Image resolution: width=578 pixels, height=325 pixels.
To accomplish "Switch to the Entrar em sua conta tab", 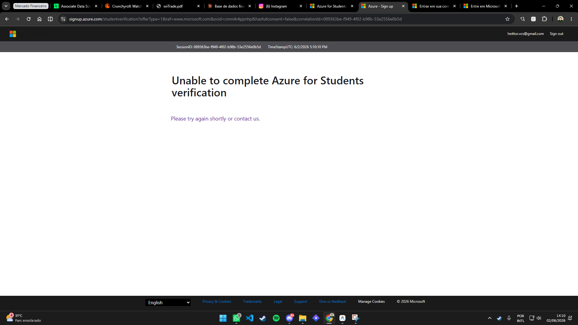I will 434,6.
